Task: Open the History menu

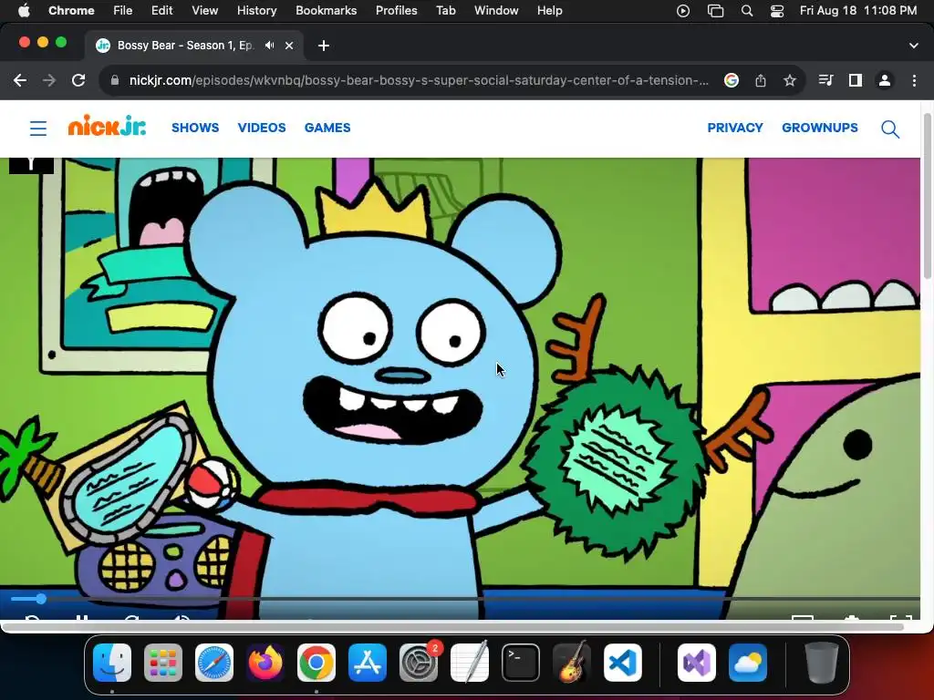Action: point(256,11)
